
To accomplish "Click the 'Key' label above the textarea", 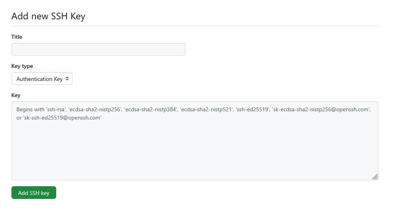I will tap(16, 95).
